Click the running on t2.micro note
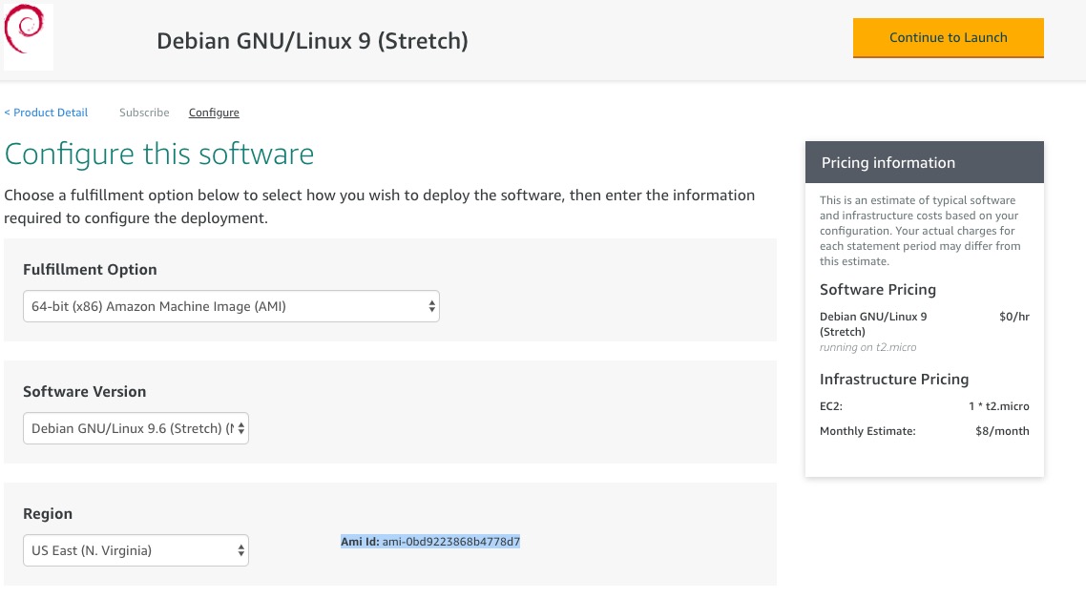This screenshot has height=598, width=1086. click(867, 347)
